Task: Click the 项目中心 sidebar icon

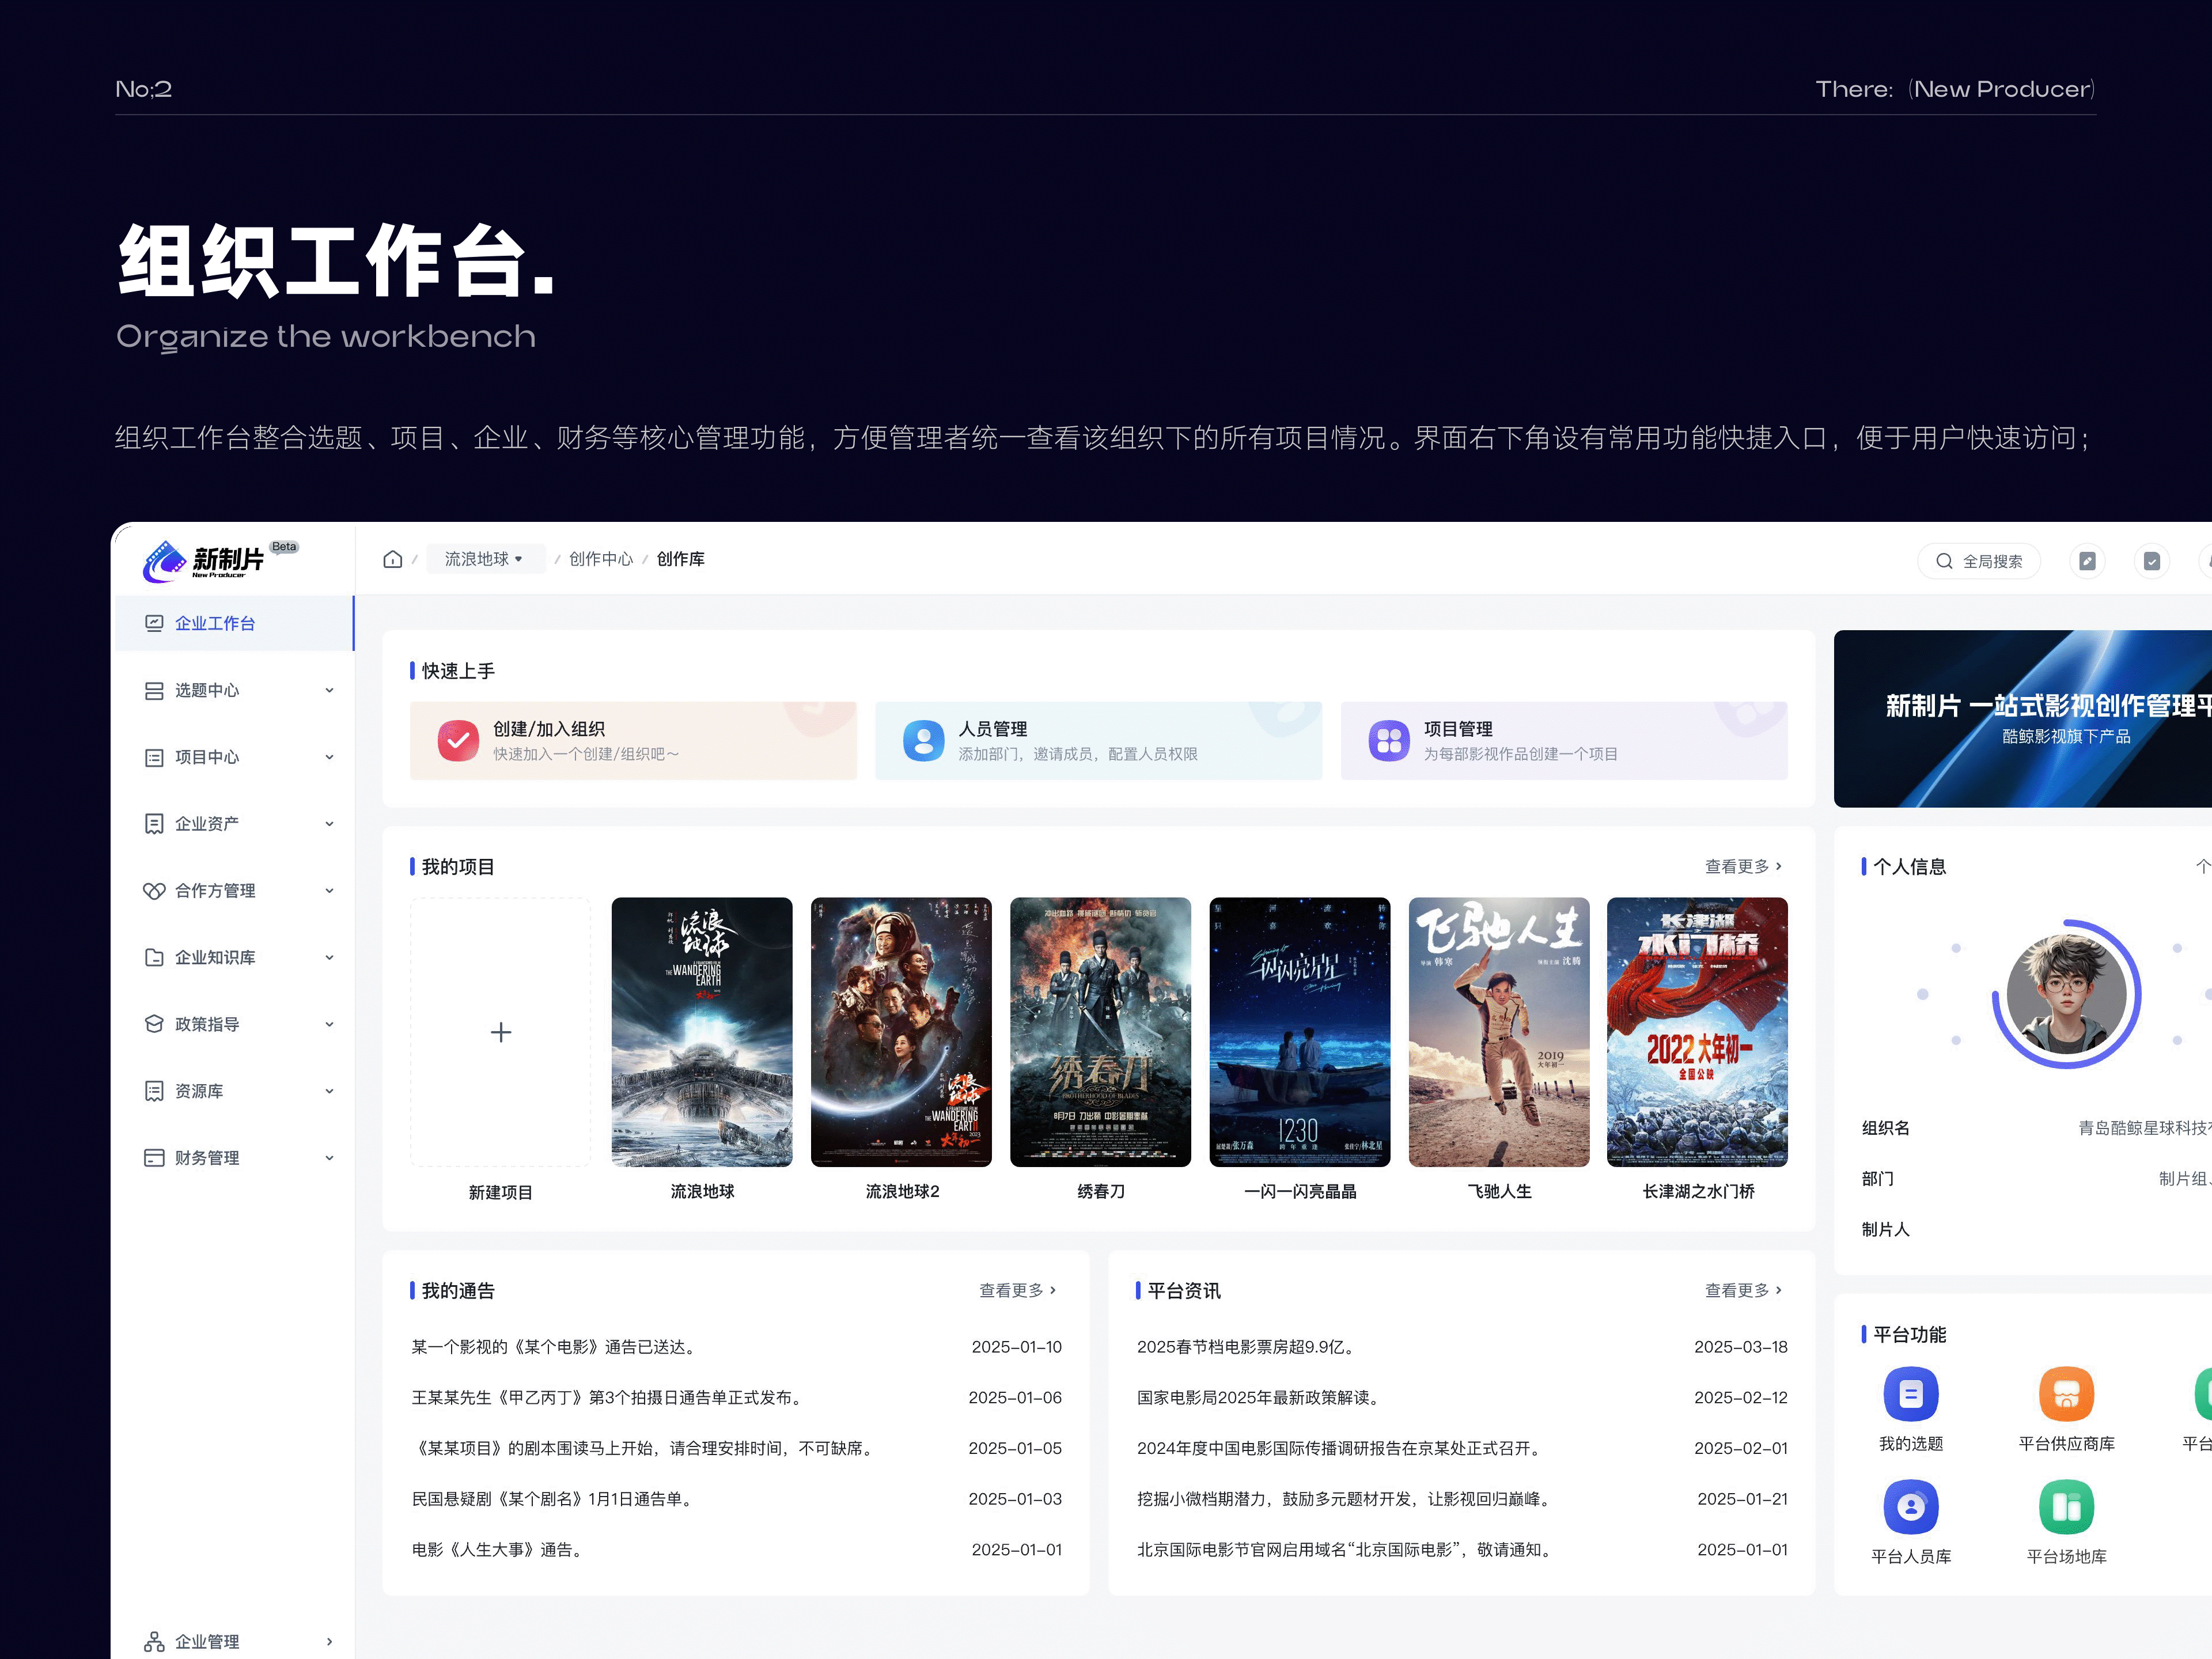Action: pos(154,757)
